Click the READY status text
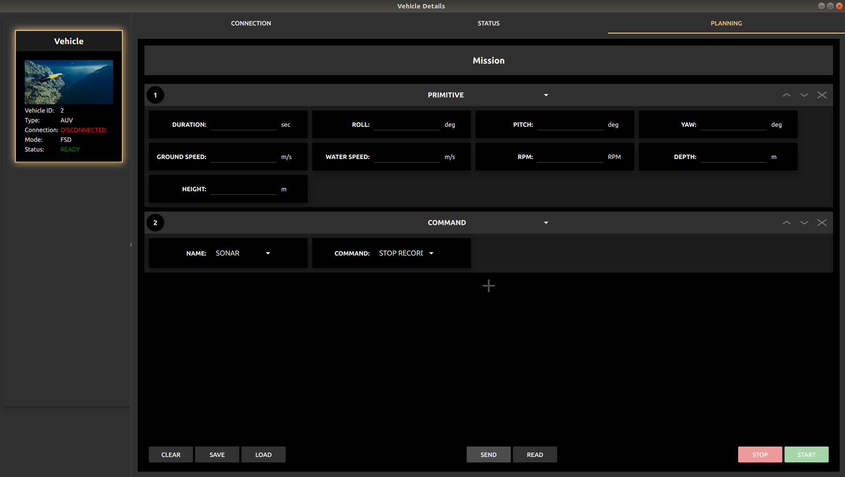The width and height of the screenshot is (845, 477). pos(70,149)
